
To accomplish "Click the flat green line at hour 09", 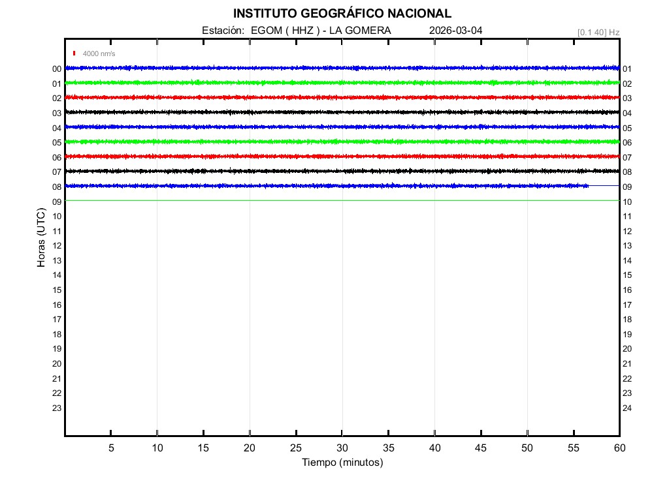I will click(x=327, y=200).
